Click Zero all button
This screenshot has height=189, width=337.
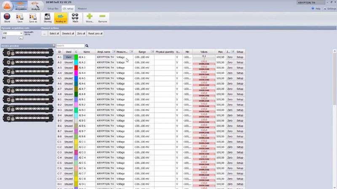[x=81, y=34]
